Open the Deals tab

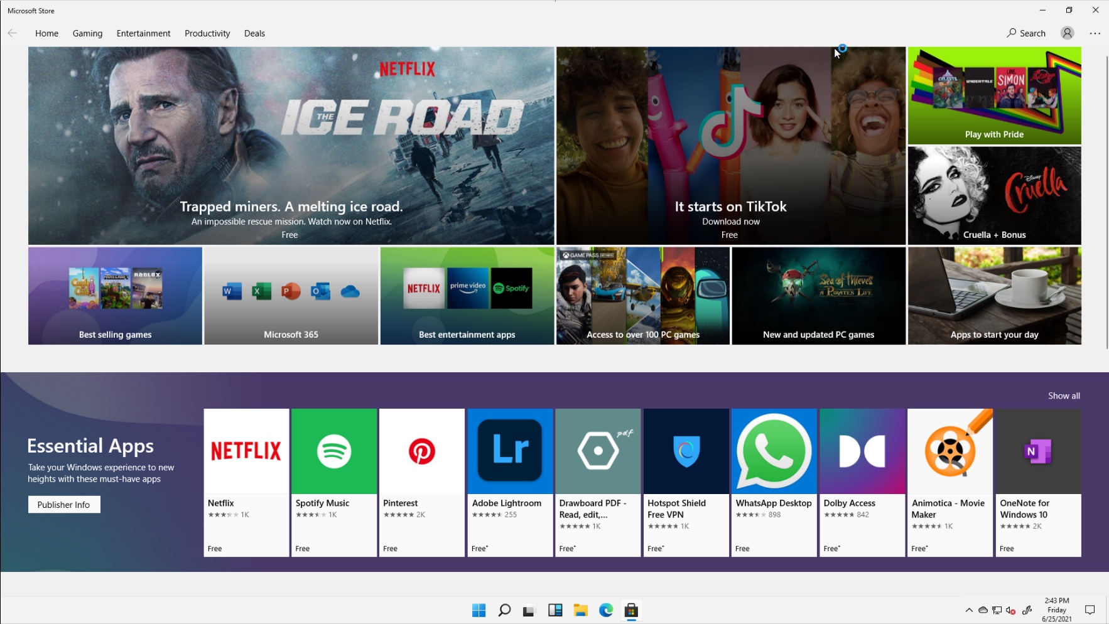pyautogui.click(x=254, y=33)
